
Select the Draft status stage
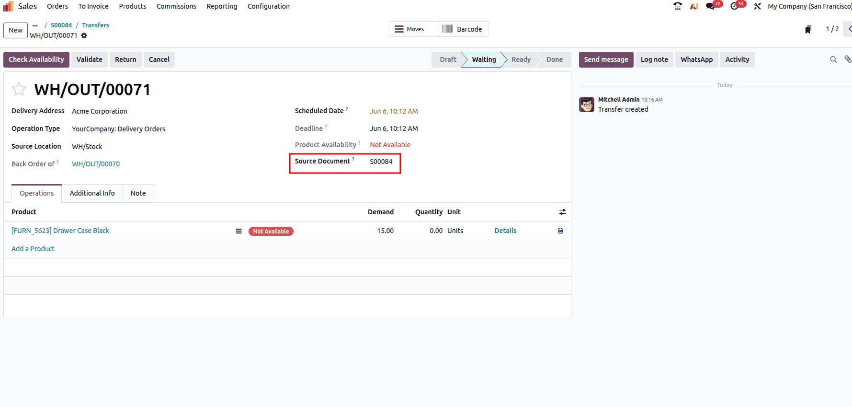448,59
